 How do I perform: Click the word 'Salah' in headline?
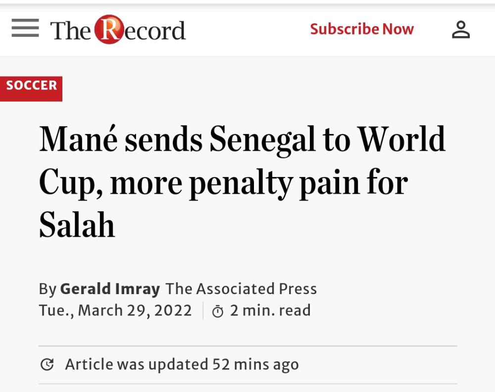coord(77,226)
